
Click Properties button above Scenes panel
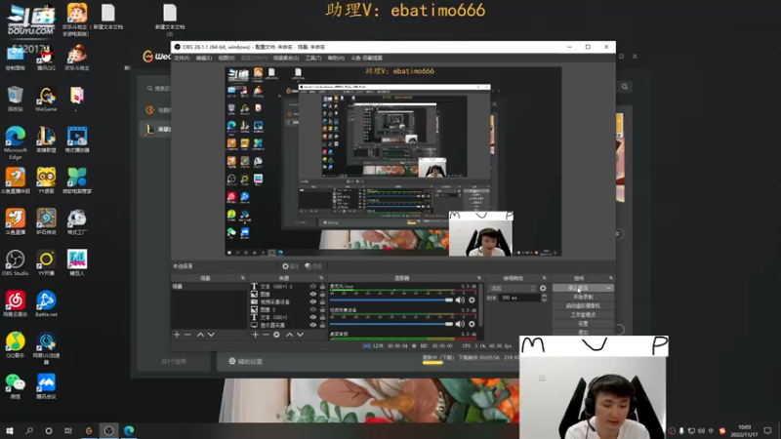(x=290, y=266)
